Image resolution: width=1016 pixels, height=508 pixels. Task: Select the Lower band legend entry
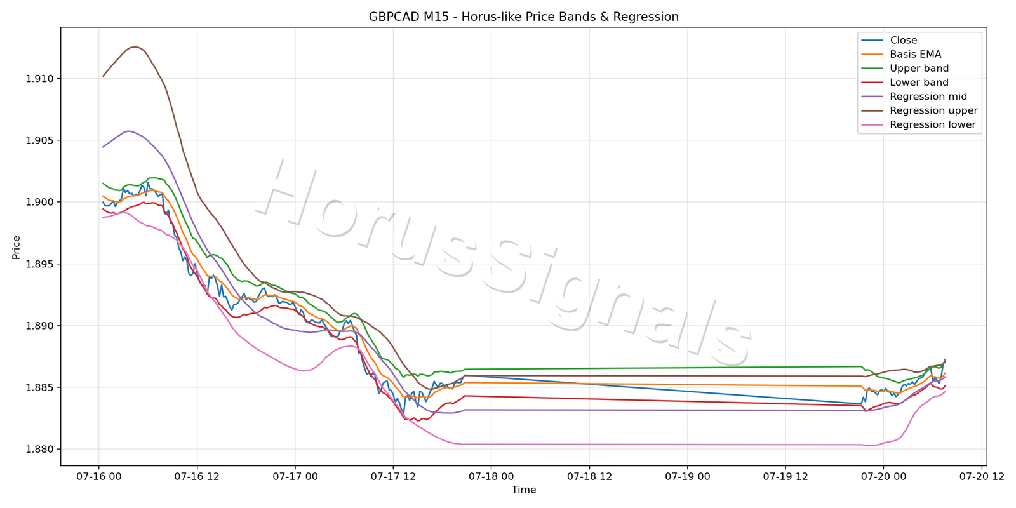[905, 83]
